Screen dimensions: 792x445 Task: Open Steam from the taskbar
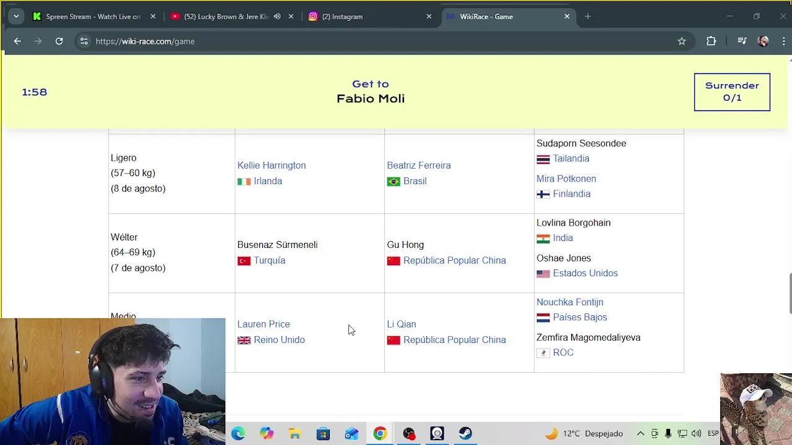(x=465, y=434)
